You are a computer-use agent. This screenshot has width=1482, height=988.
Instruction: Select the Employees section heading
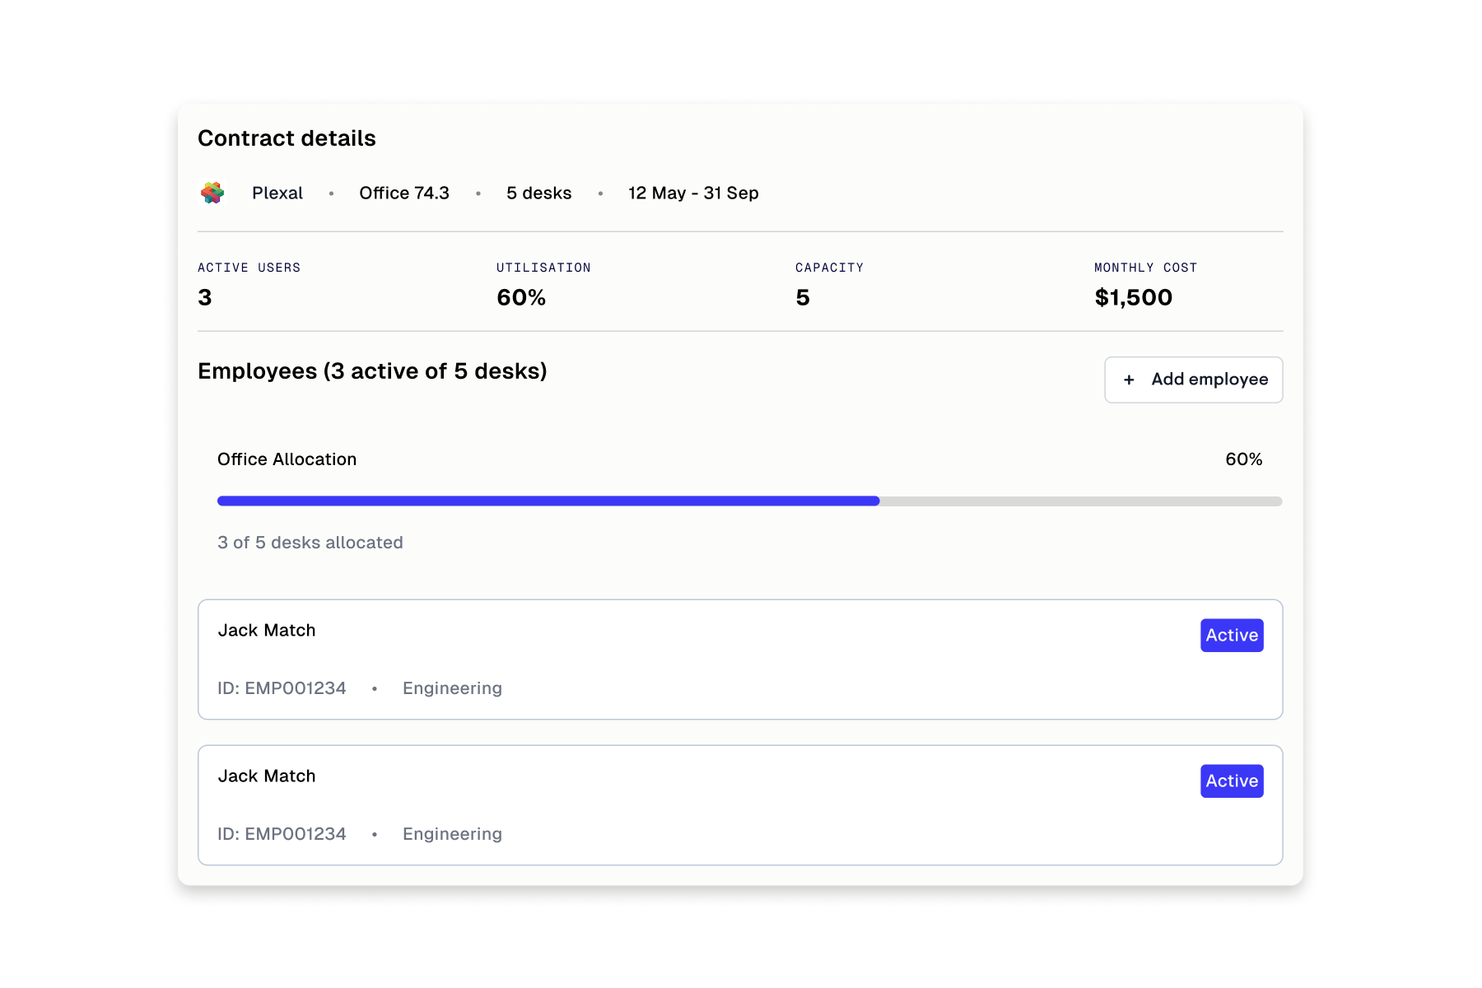(371, 371)
